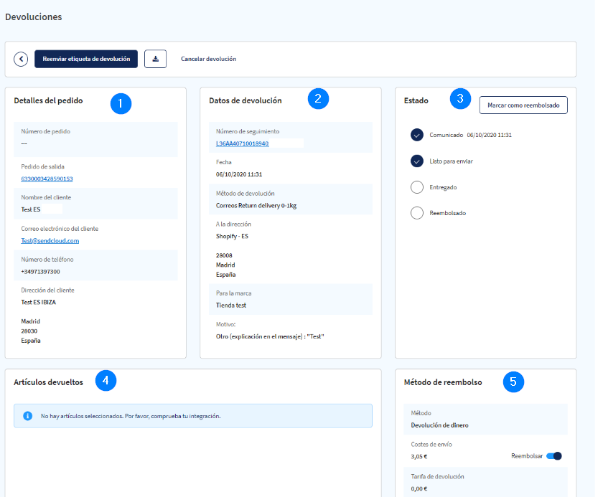This screenshot has height=497, width=603.
Task: Click the No hay artículos seleccionados message
Action: [x=131, y=416]
